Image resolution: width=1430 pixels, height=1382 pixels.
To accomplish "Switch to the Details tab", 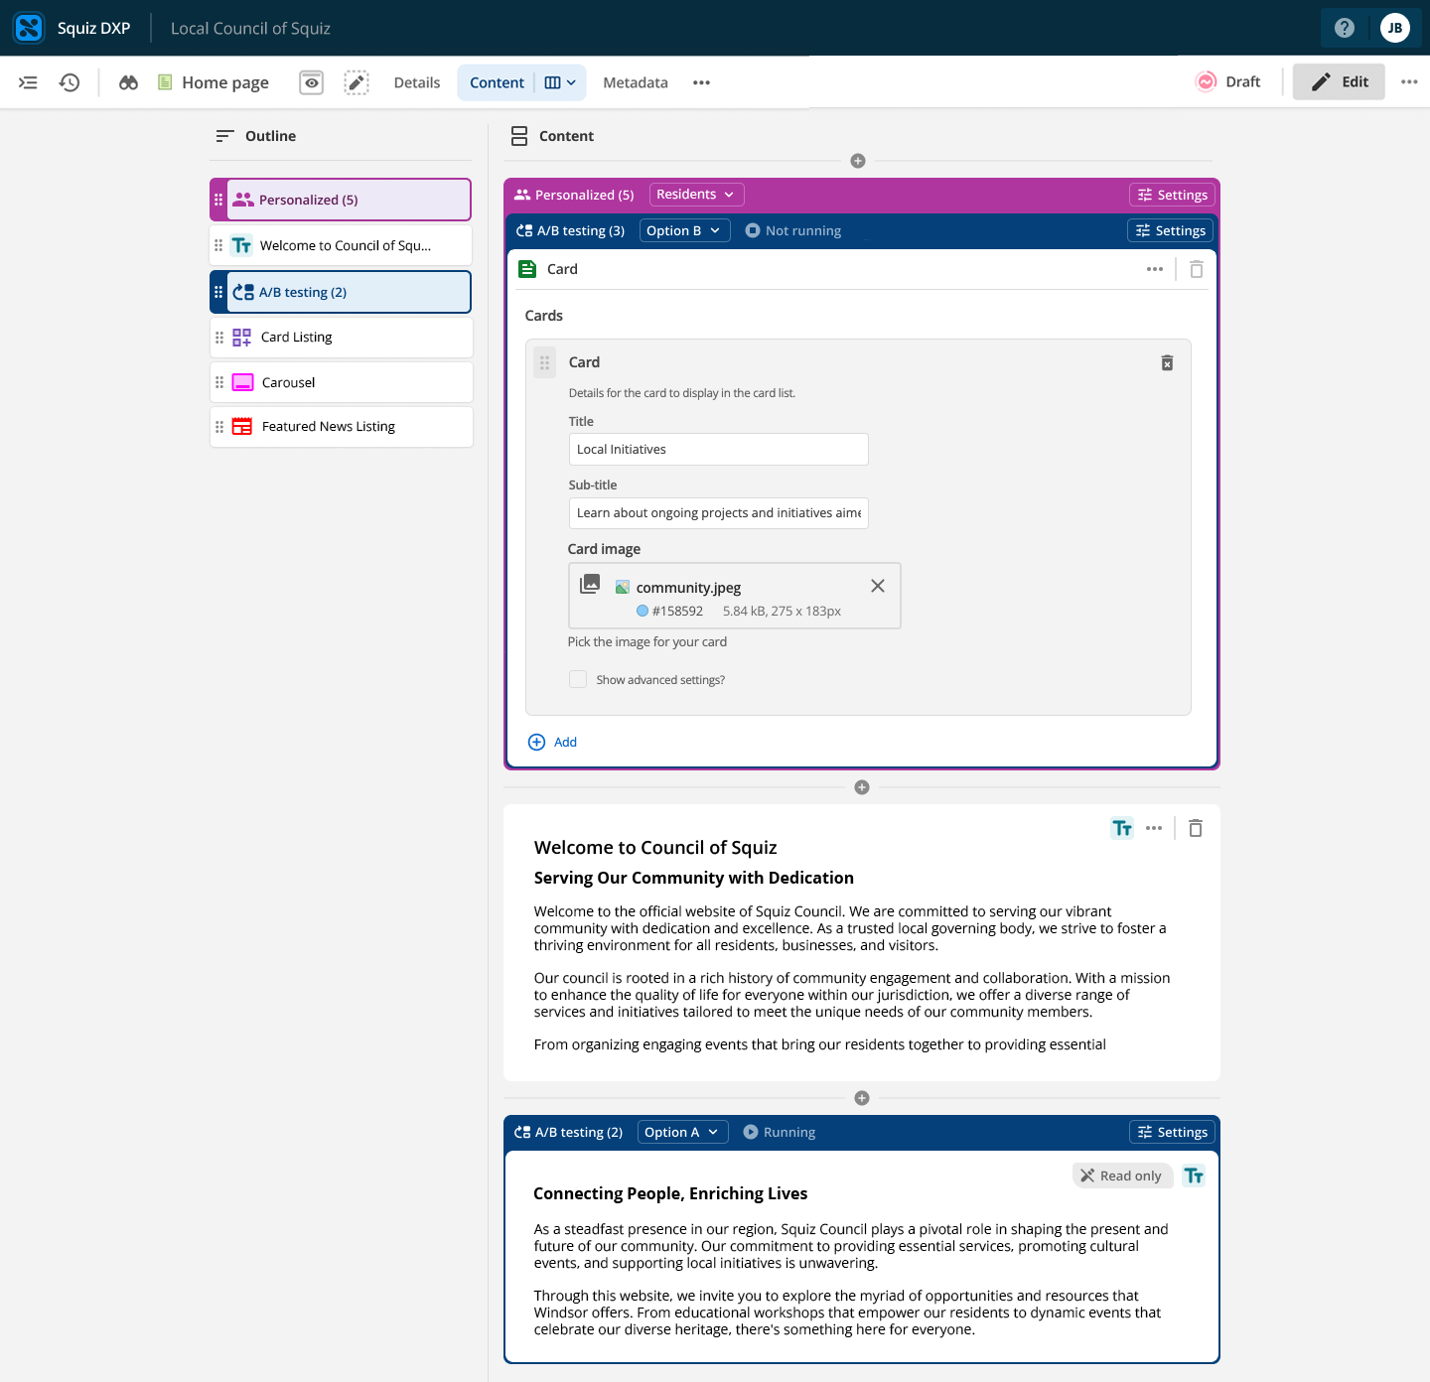I will (x=417, y=82).
